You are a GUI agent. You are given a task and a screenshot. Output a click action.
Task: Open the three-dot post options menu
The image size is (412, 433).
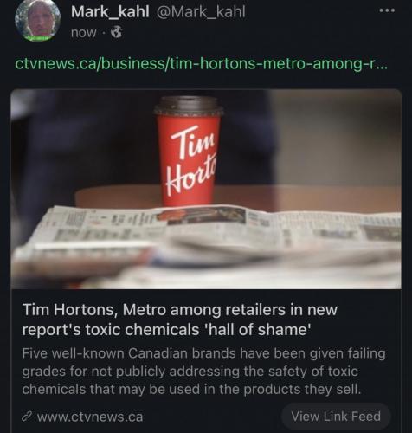pyautogui.click(x=386, y=11)
